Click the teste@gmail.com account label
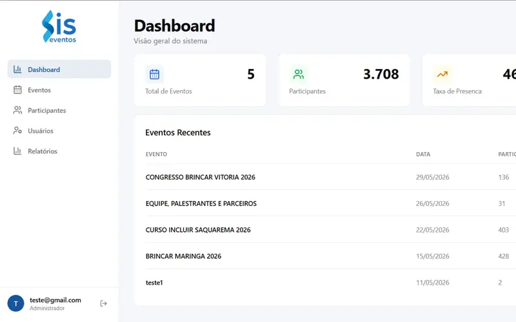516x322 pixels. coord(55,300)
